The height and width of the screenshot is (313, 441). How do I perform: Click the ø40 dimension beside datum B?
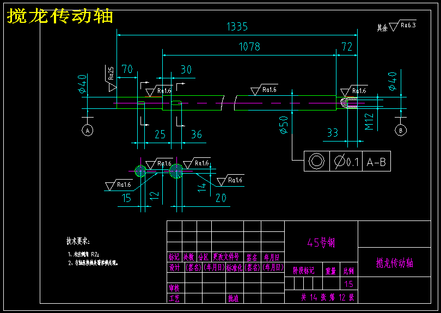click(393, 81)
